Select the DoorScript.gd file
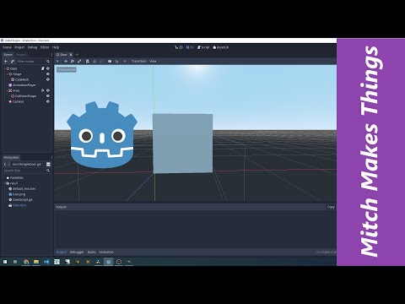 20,199
